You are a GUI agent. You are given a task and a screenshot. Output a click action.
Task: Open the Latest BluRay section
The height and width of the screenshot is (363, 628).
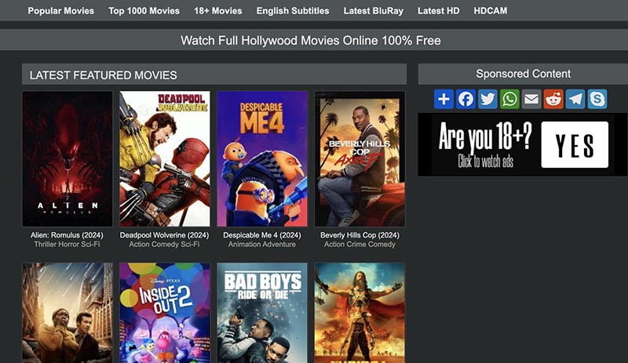point(373,11)
